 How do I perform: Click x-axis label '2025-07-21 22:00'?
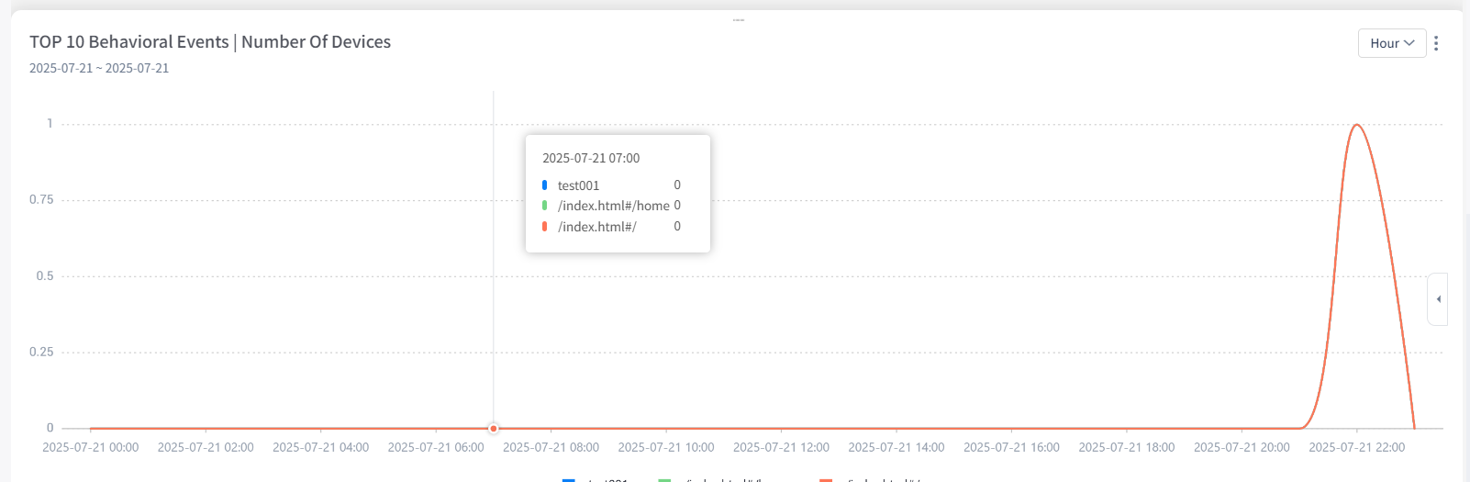click(x=1357, y=447)
